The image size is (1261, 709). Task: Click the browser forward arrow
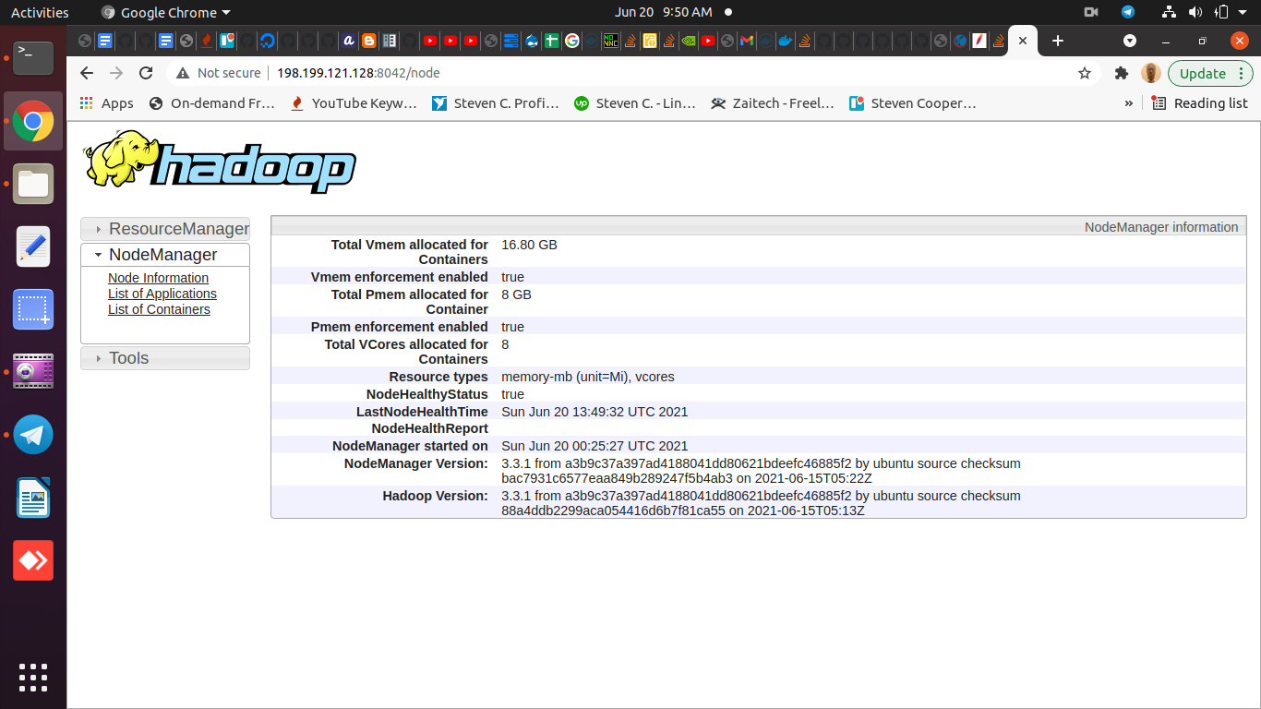(x=116, y=73)
